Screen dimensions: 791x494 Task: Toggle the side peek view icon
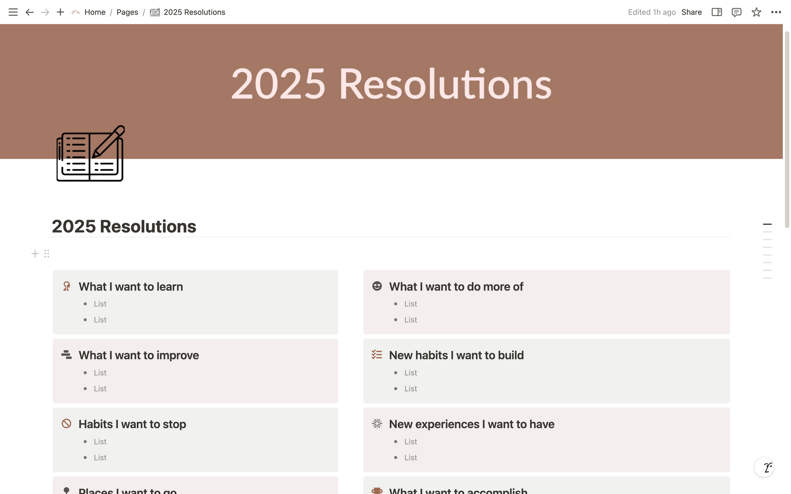(717, 12)
